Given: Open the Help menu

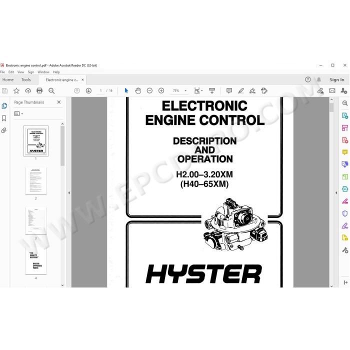Looking at the screenshot, I should tap(56, 72).
